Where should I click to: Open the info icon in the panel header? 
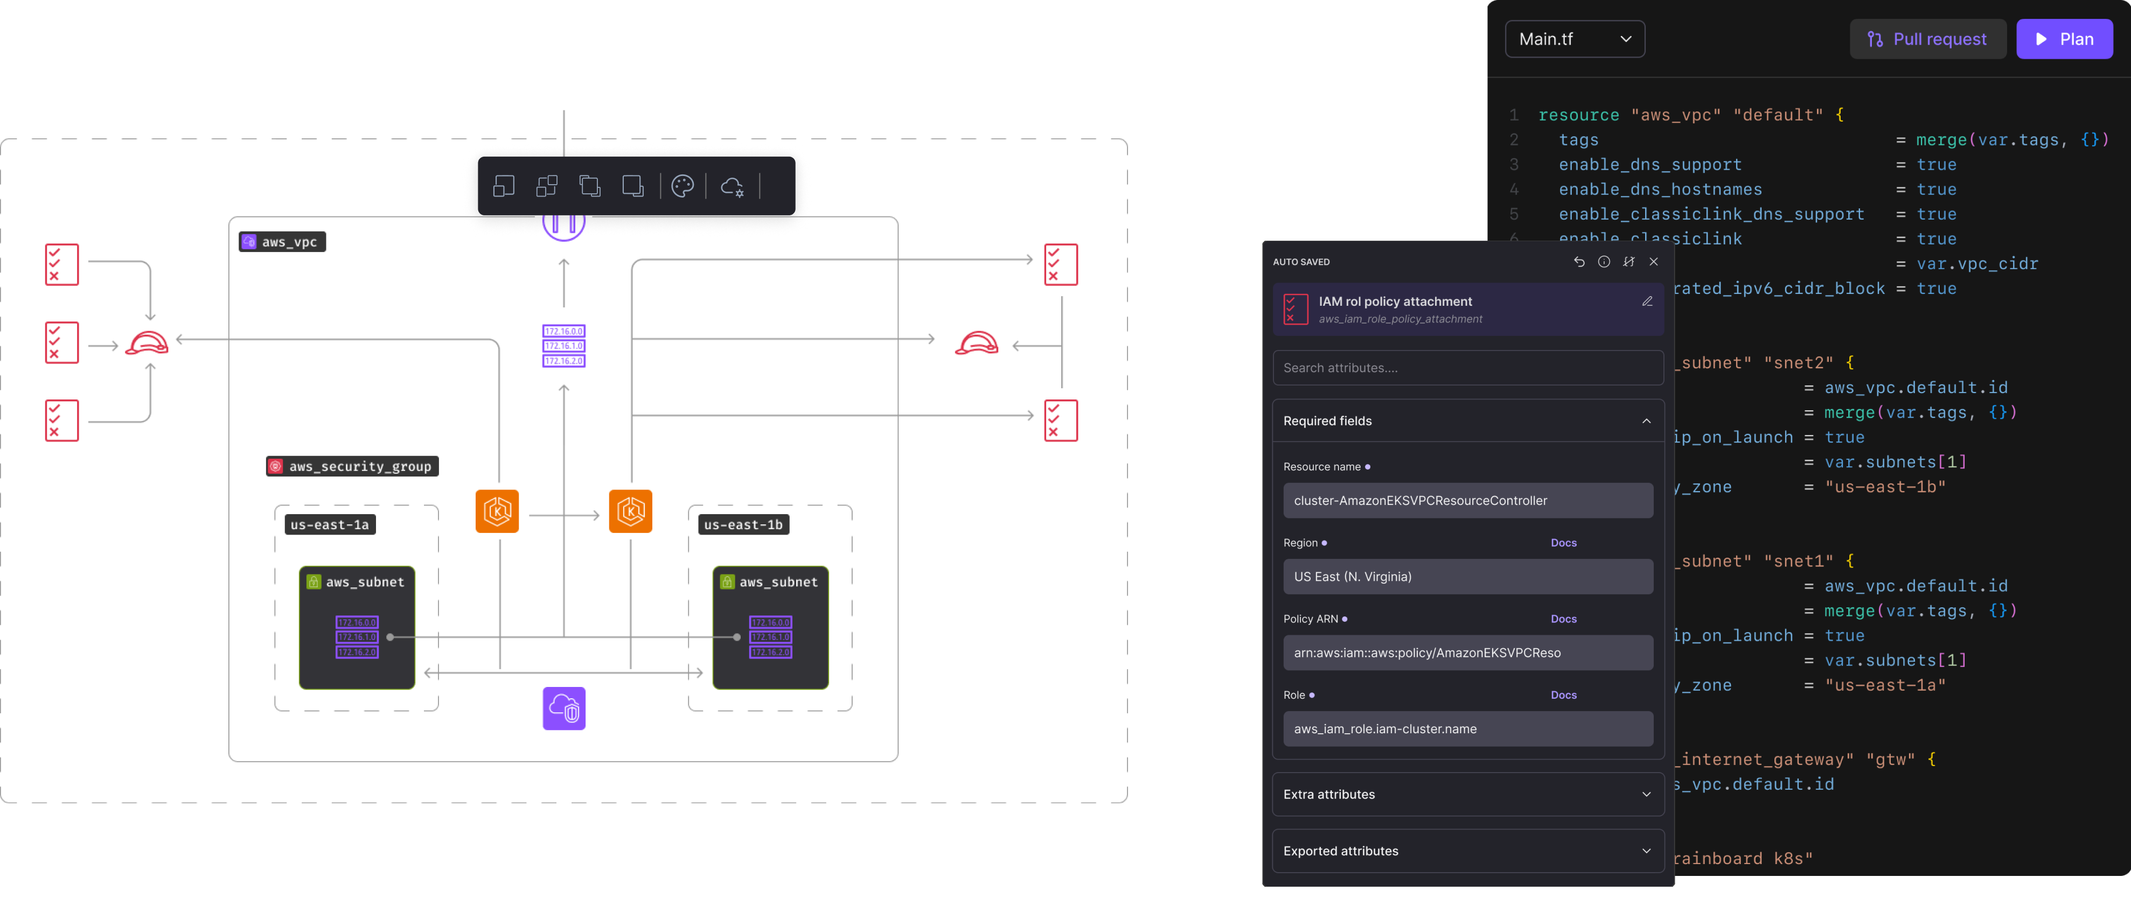[1605, 261]
